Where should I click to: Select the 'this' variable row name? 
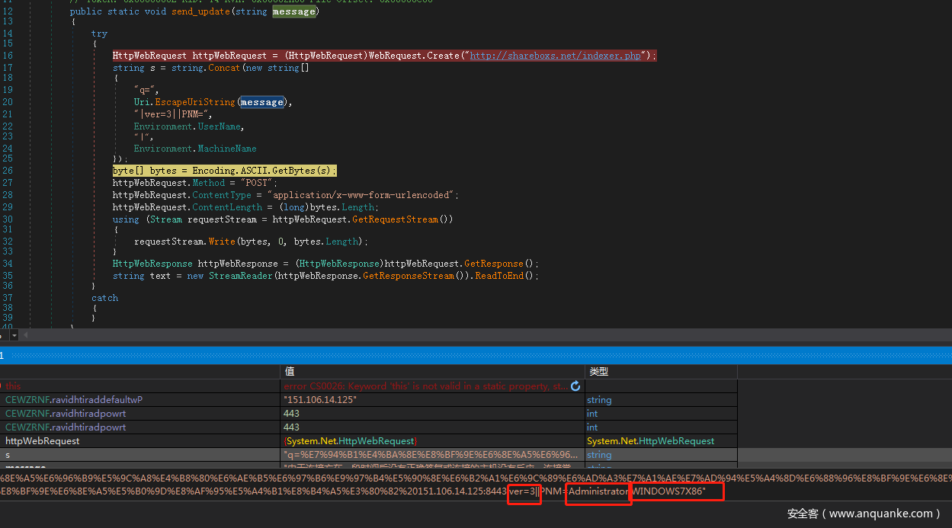[14, 386]
